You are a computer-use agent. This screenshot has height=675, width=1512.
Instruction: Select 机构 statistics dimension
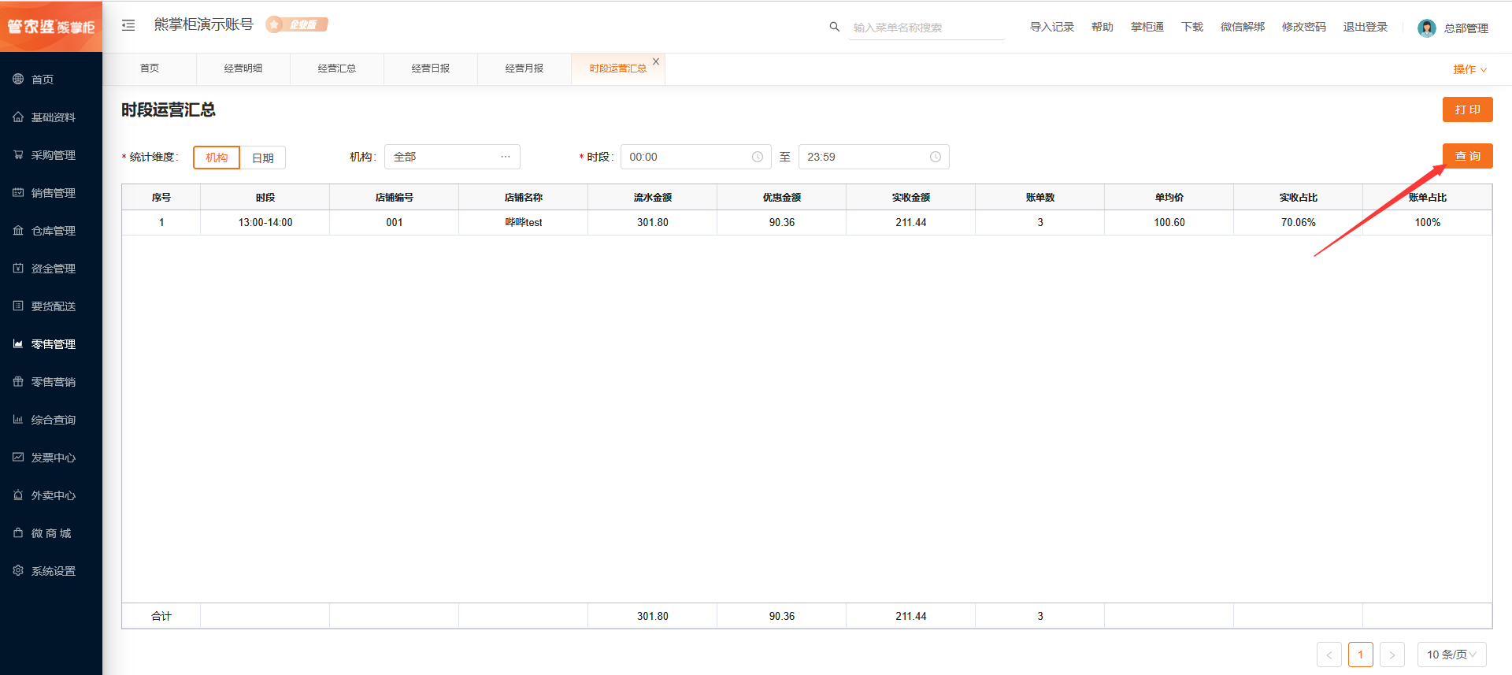pyautogui.click(x=217, y=158)
